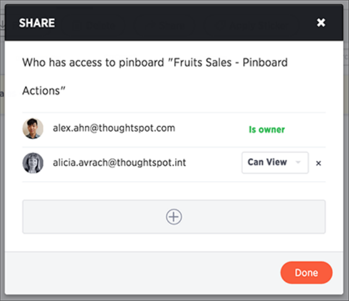Click the heading's second line ending in Actions
Image resolution: width=349 pixels, height=301 pixels.
[x=44, y=91]
